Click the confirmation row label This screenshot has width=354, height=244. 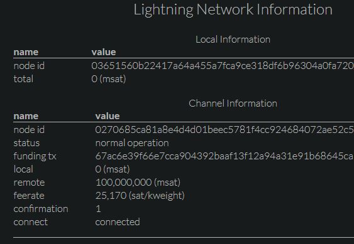41,209
